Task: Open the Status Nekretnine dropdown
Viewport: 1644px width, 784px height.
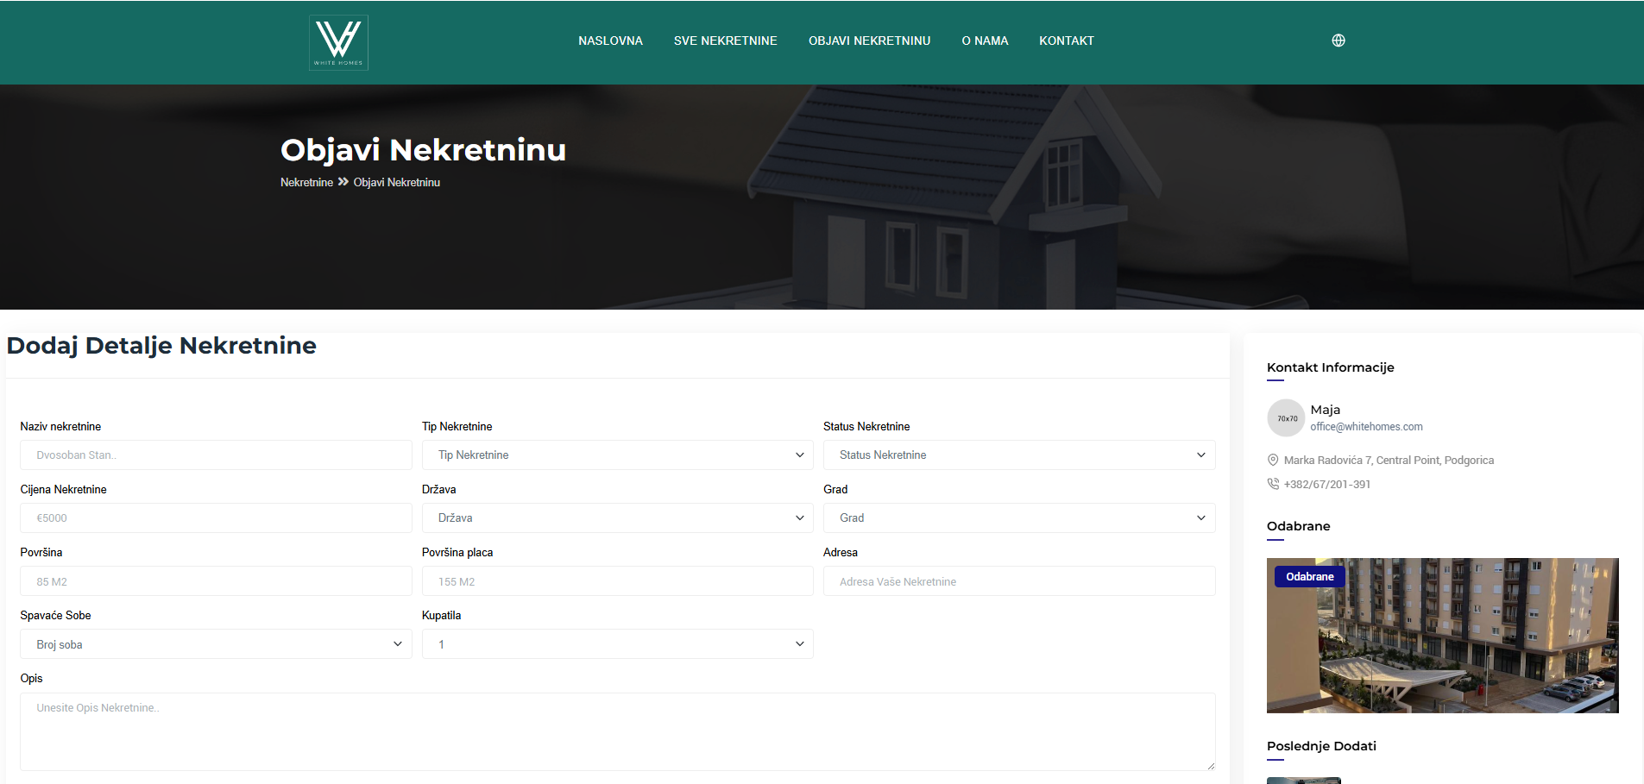Action: click(1018, 455)
